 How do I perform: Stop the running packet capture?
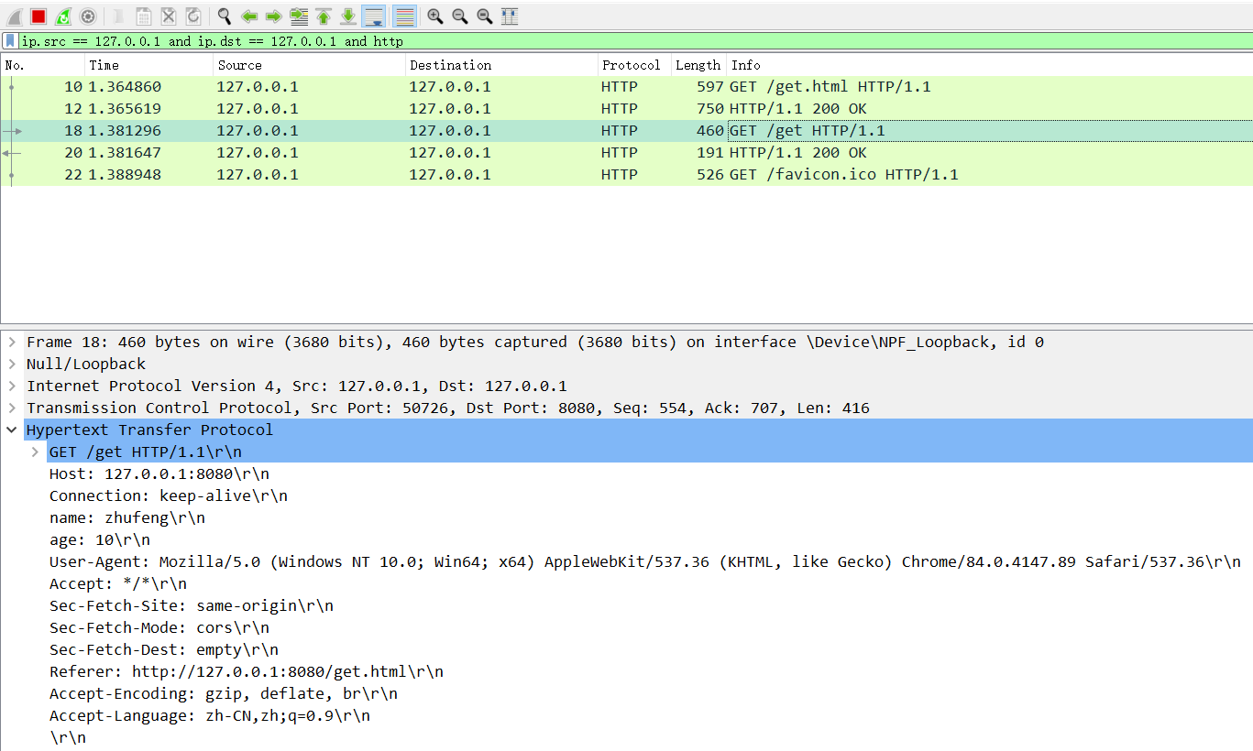click(x=38, y=16)
